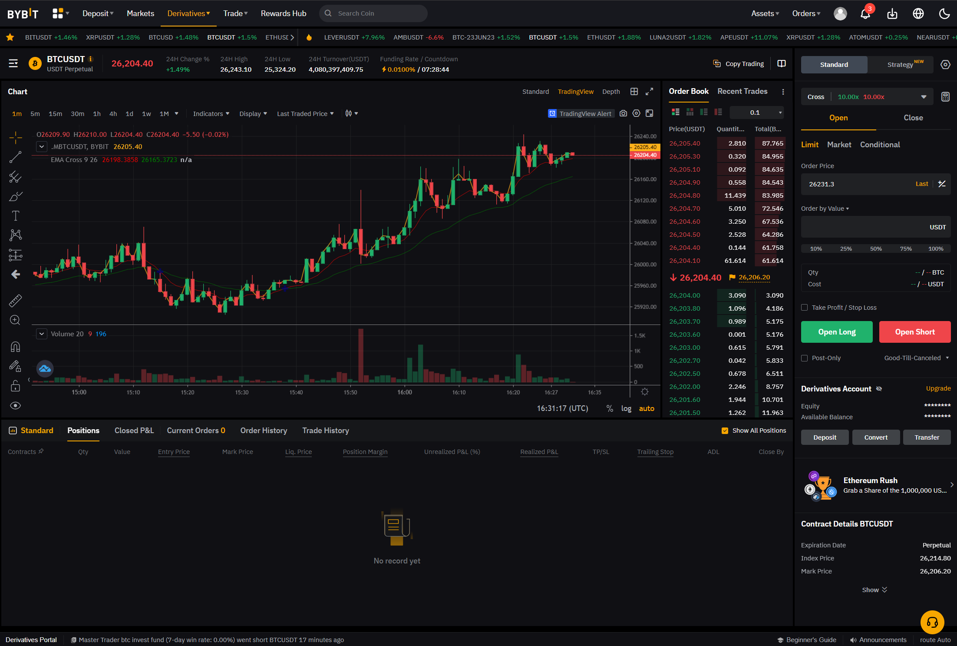Open the favorites star list
957x646 pixels.
[x=10, y=37]
